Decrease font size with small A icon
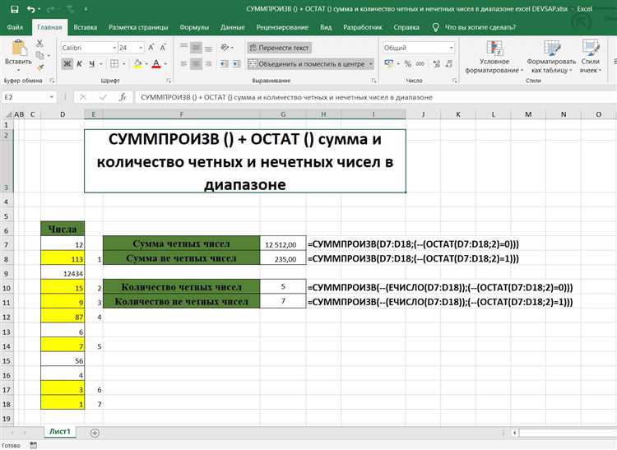The image size is (617, 450). [x=163, y=48]
